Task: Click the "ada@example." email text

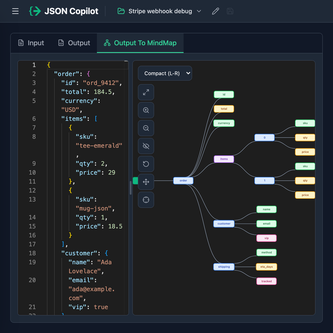Action: [91, 289]
